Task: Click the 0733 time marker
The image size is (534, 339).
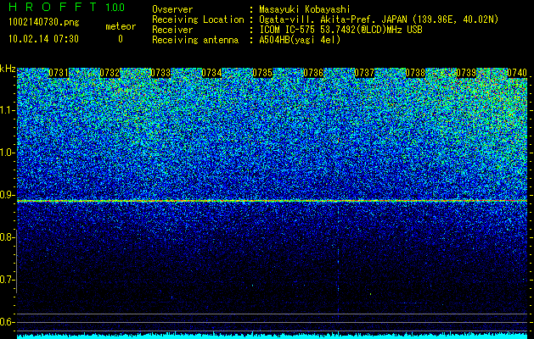Action: 160,73
